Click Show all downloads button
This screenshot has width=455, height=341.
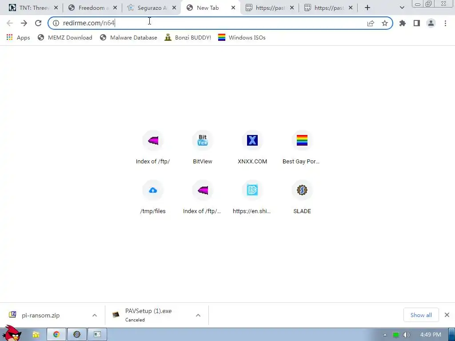click(421, 315)
